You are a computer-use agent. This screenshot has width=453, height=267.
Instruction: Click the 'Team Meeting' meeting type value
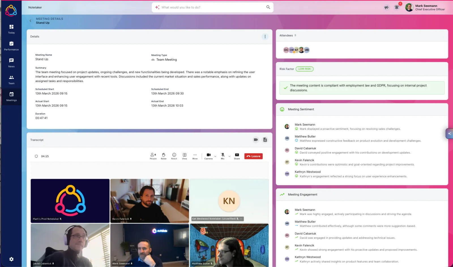pos(166,60)
